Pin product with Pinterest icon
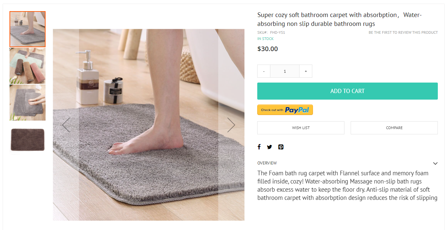447x230 pixels. 281,147
